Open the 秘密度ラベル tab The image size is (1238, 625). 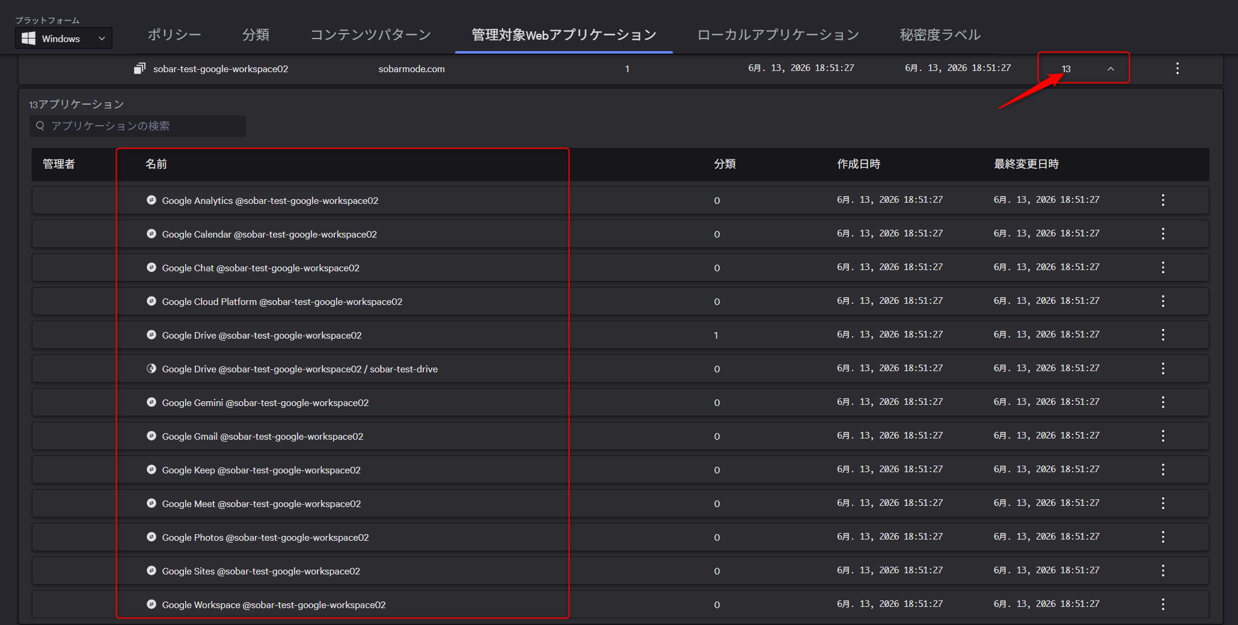click(x=940, y=35)
